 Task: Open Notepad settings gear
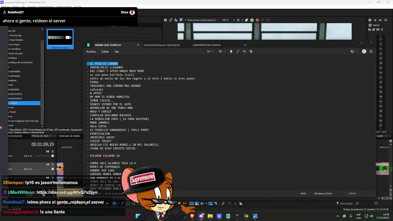tap(371, 52)
